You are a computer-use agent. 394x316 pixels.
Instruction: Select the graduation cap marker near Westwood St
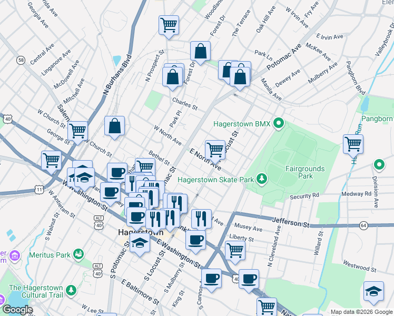(x=373, y=291)
